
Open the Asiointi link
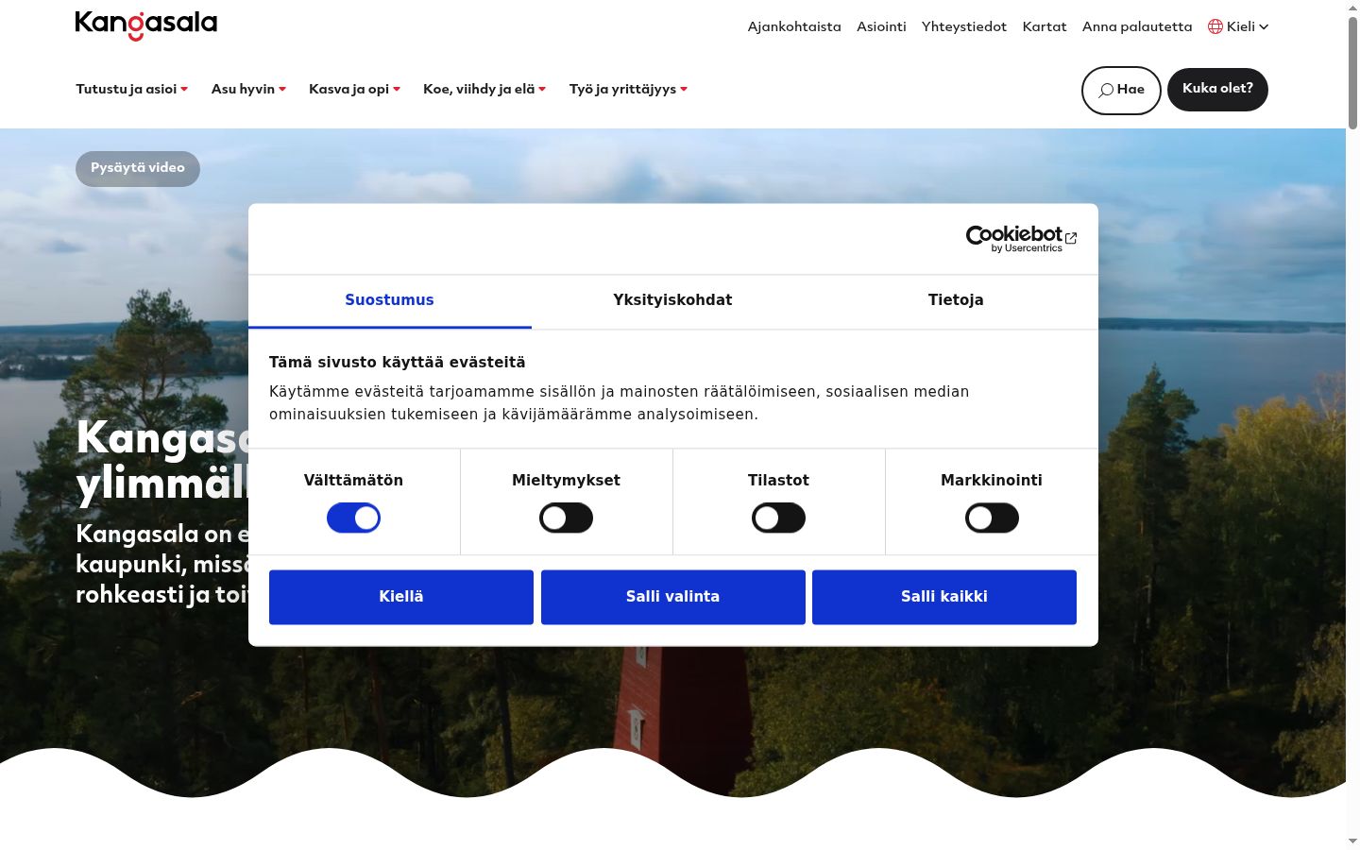(x=881, y=26)
